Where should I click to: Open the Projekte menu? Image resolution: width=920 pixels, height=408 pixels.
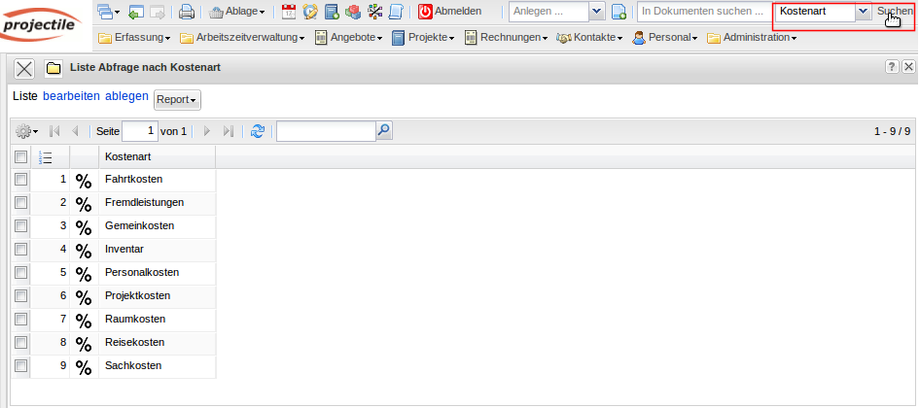point(423,38)
